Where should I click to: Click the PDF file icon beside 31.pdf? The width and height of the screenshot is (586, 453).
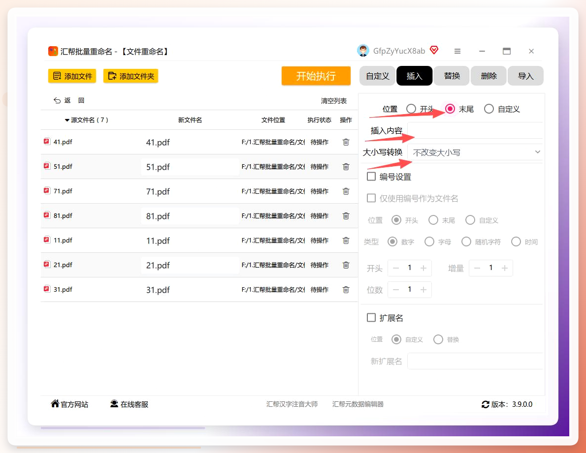click(47, 289)
